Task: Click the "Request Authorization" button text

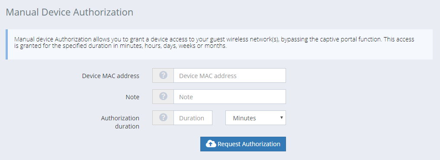Action: [x=249, y=144]
